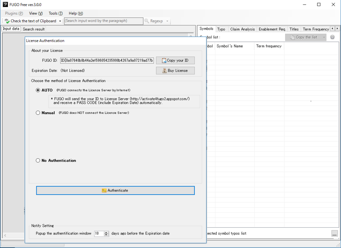Viewport: 341px width, 248px height.
Task: Decrease the popup days with down arrow
Action: click(106, 235)
